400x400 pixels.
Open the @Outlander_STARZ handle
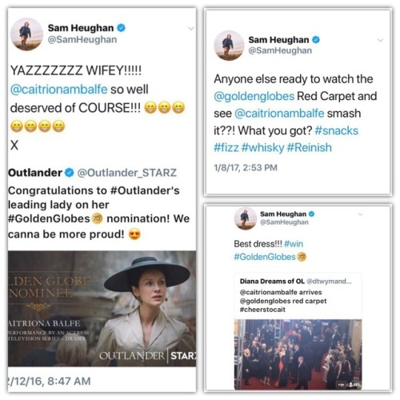127,173
